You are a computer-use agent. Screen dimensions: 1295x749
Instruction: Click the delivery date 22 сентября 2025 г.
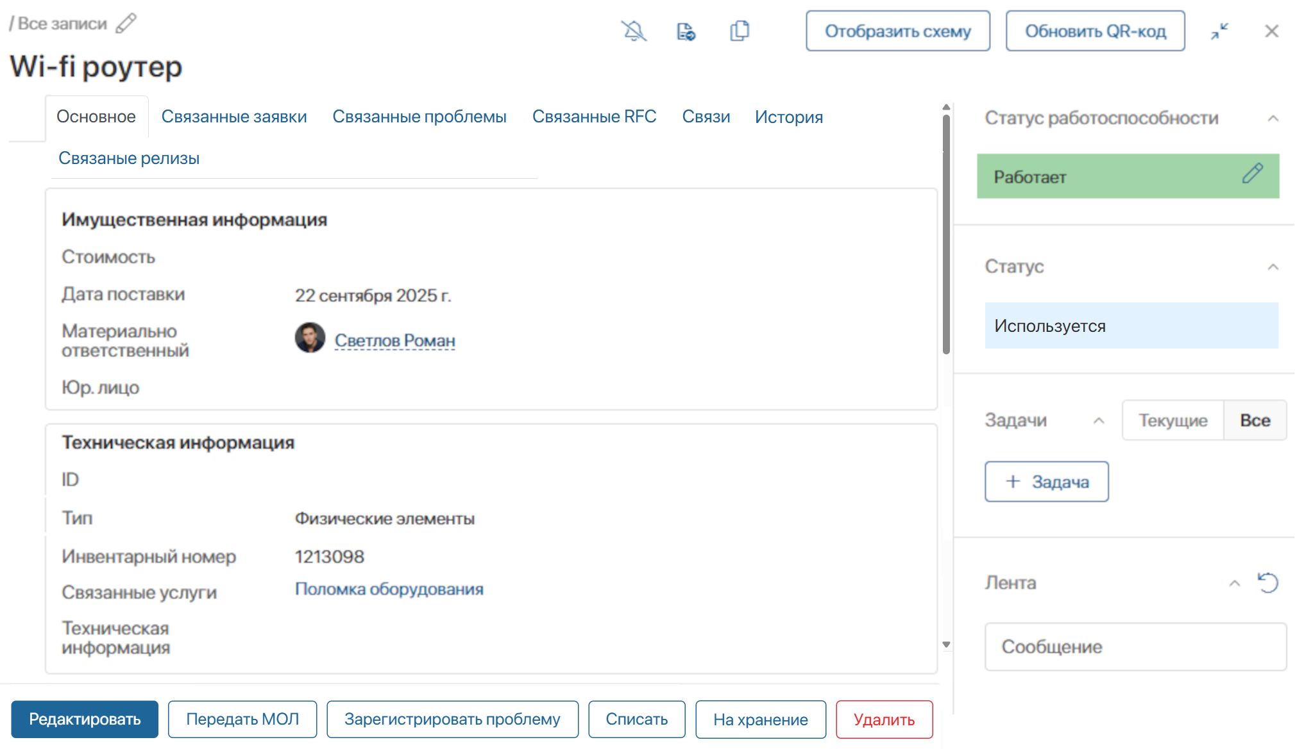coord(373,295)
